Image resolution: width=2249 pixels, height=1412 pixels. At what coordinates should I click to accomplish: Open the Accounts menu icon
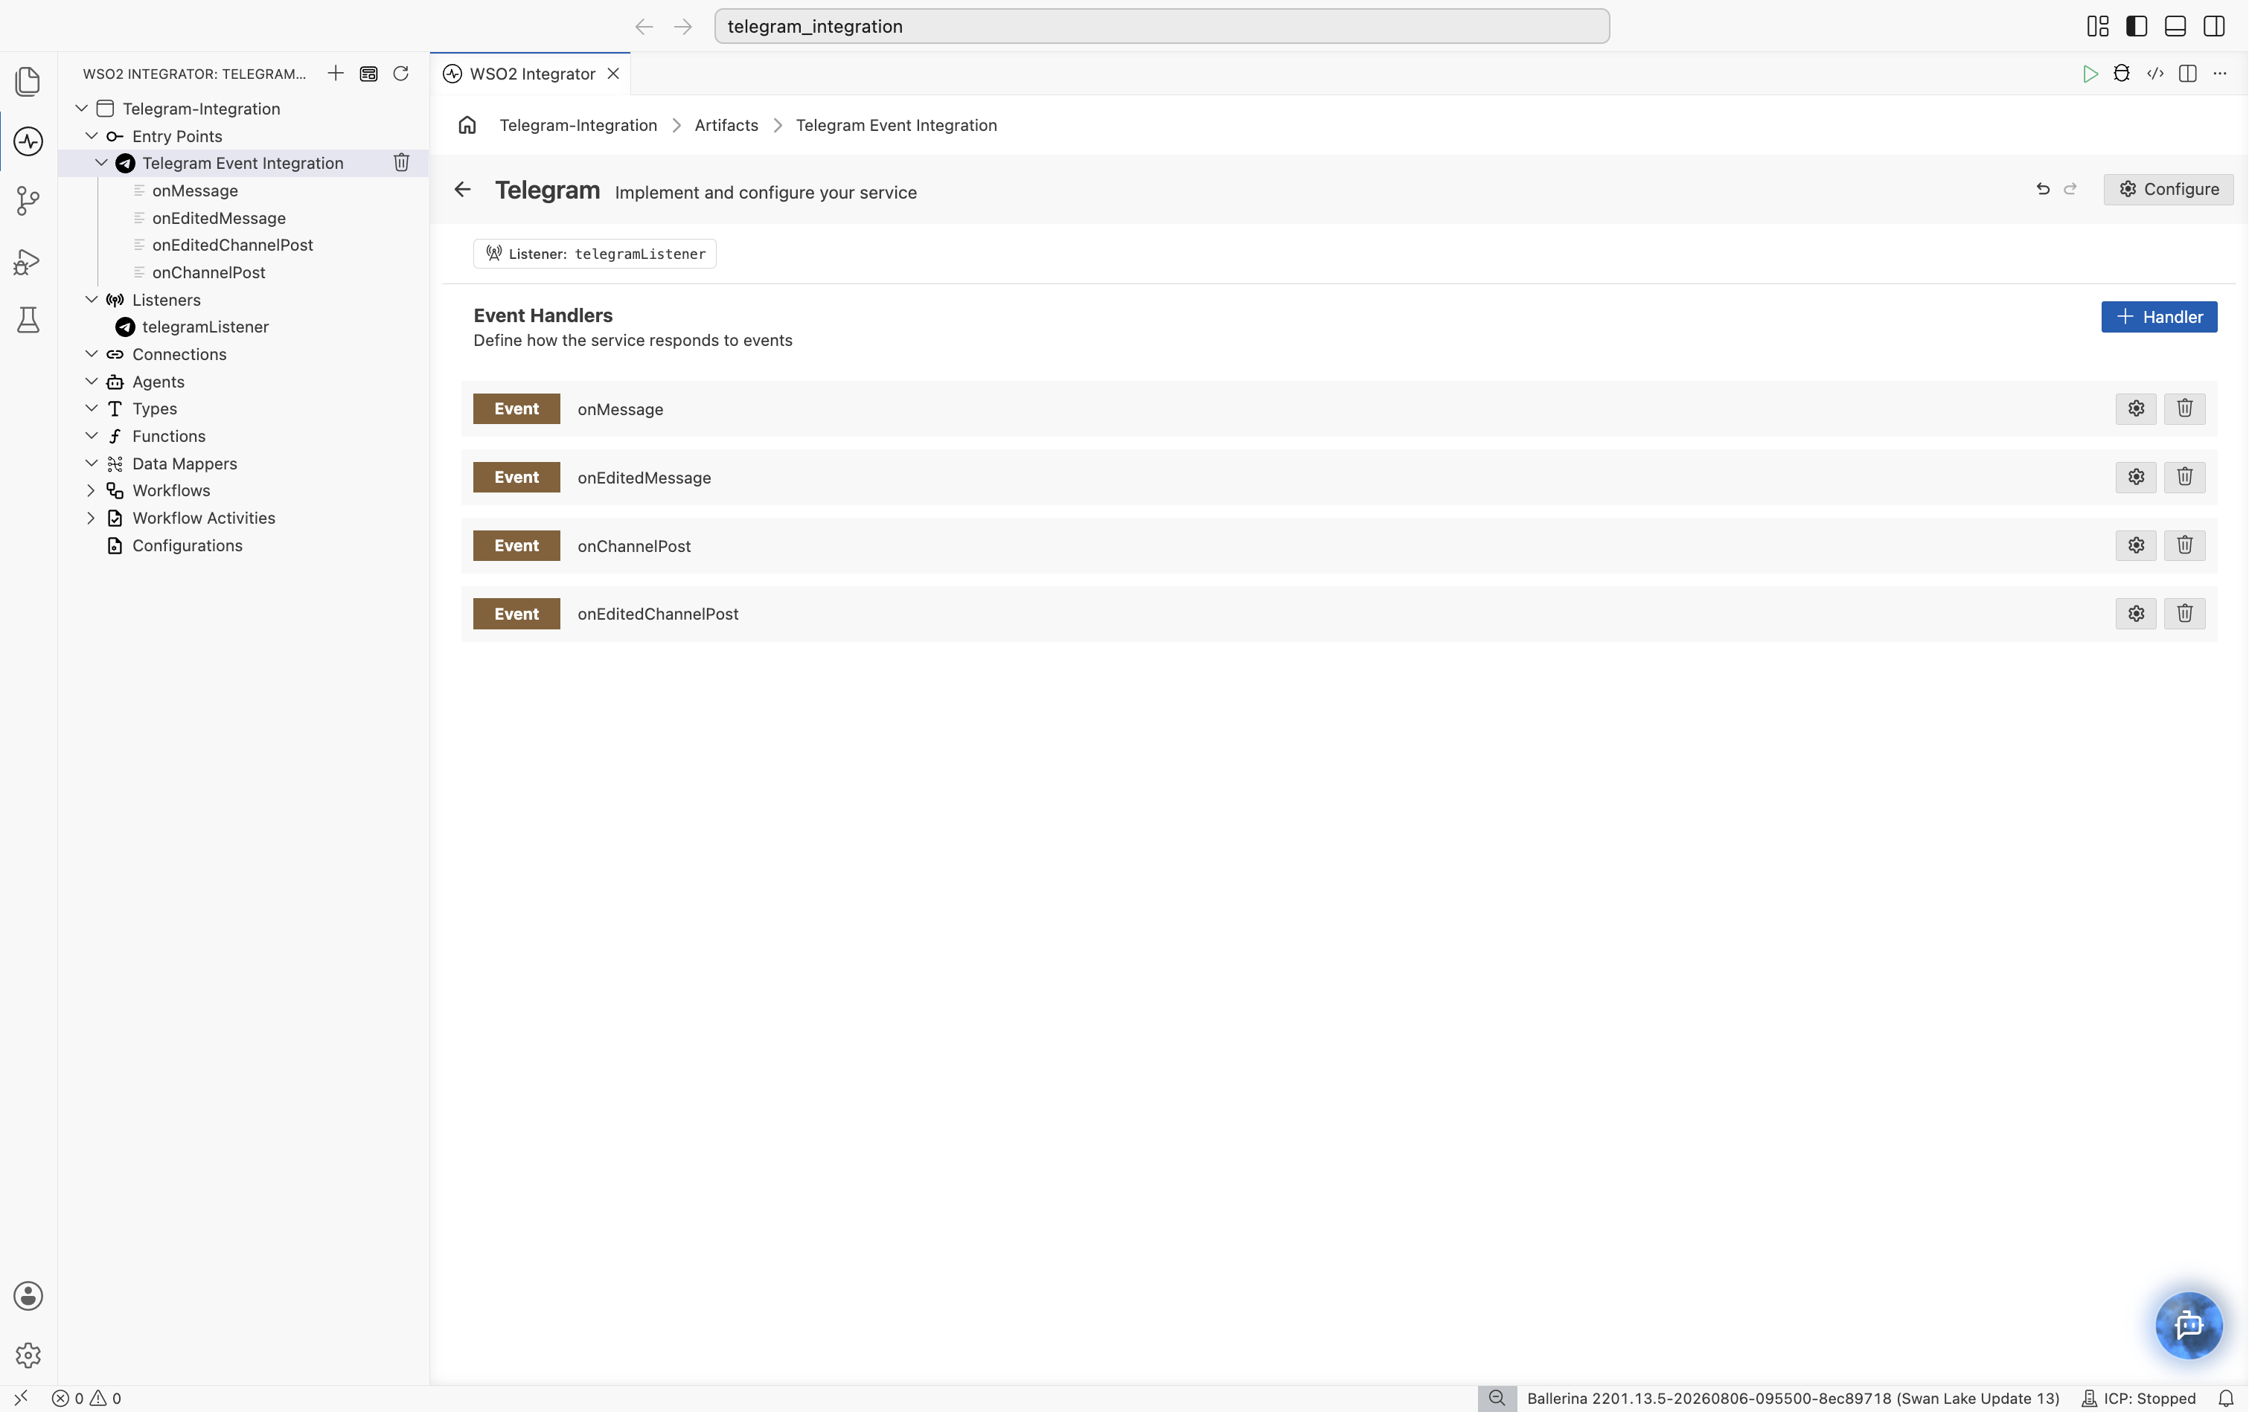click(x=28, y=1296)
